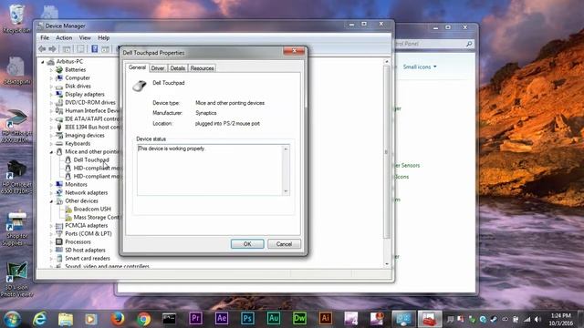This screenshot has width=584, height=328.
Task: Click the Dell Touchpad mouse icon in the dialog
Action: (x=140, y=86)
